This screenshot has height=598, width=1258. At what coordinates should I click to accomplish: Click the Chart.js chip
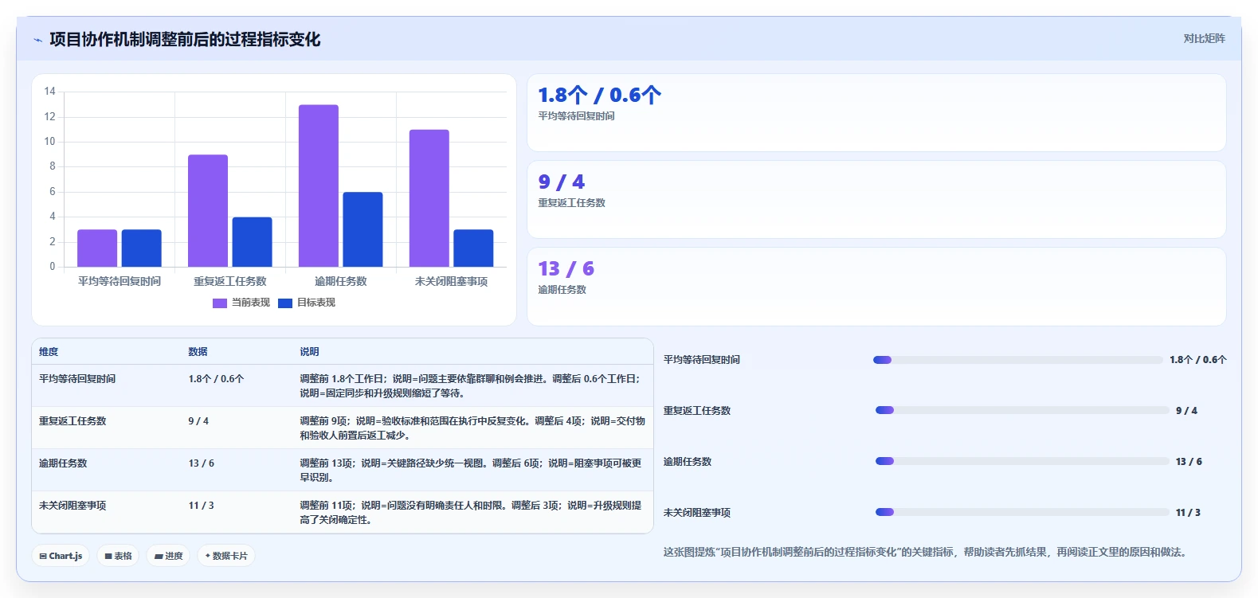point(61,556)
